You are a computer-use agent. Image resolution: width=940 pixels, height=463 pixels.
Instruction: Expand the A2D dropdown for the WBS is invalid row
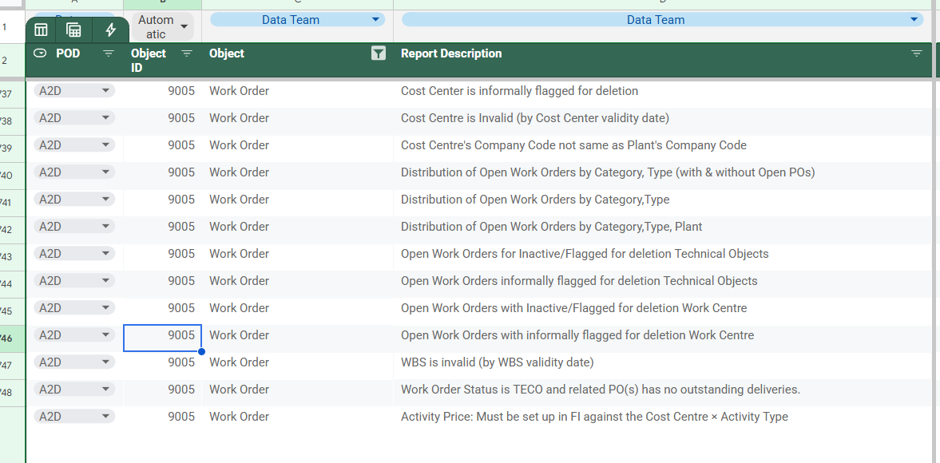[x=105, y=362]
